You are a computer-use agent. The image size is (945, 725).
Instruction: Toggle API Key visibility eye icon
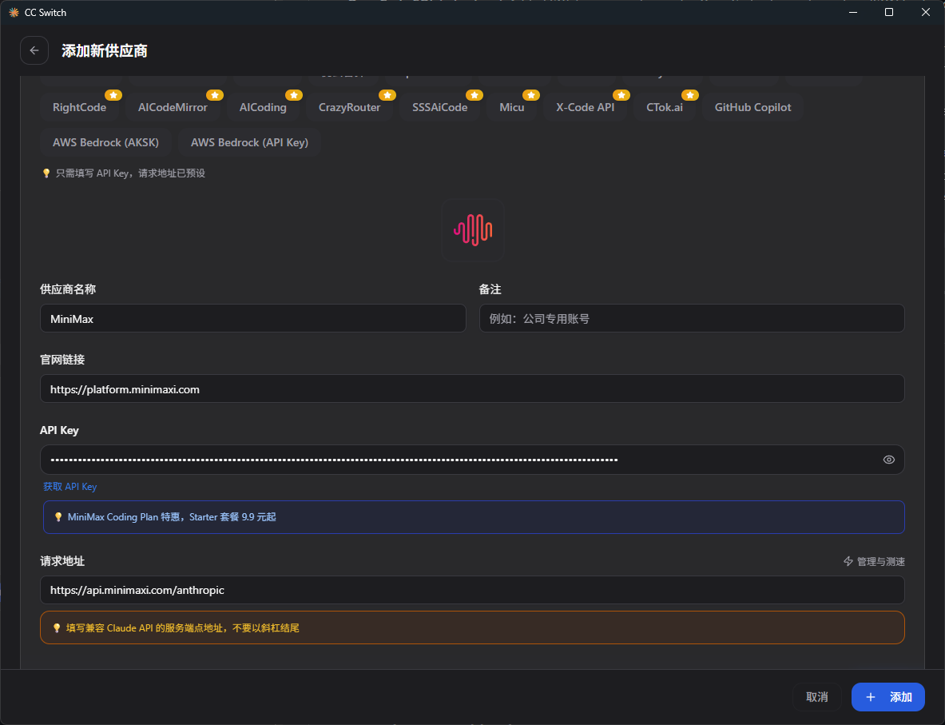pos(888,460)
